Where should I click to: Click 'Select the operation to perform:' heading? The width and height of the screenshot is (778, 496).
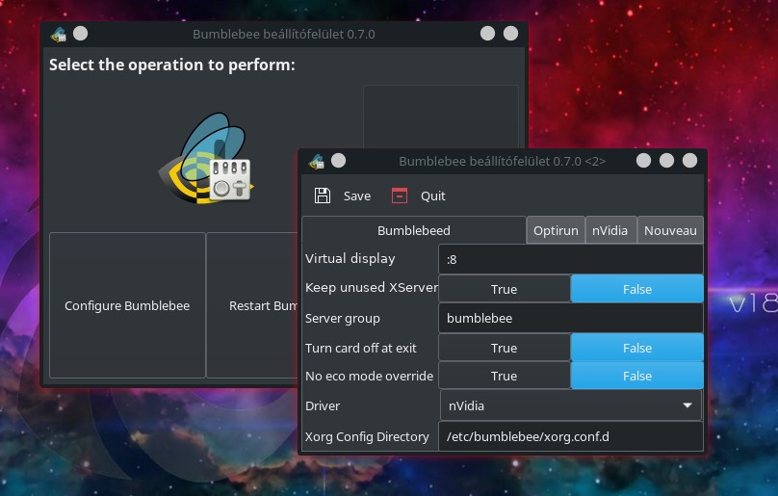[172, 65]
